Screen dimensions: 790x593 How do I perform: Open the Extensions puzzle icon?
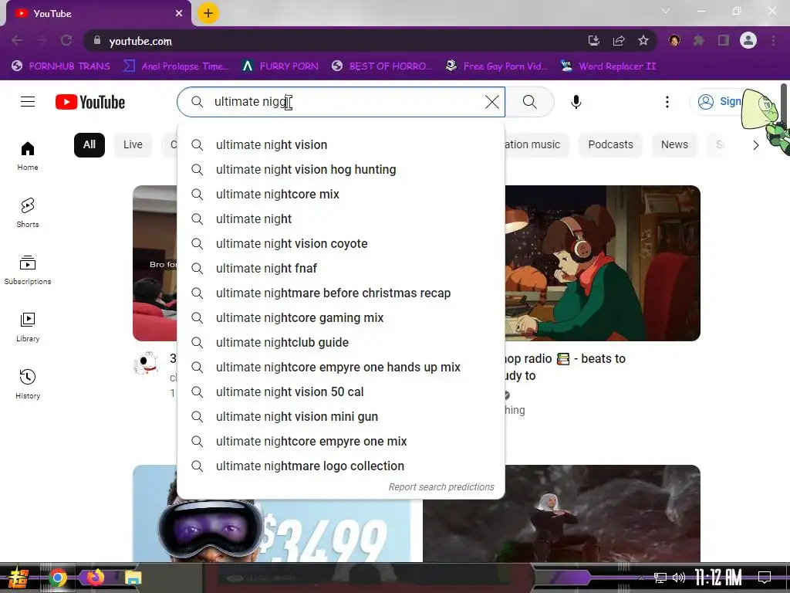(x=699, y=41)
